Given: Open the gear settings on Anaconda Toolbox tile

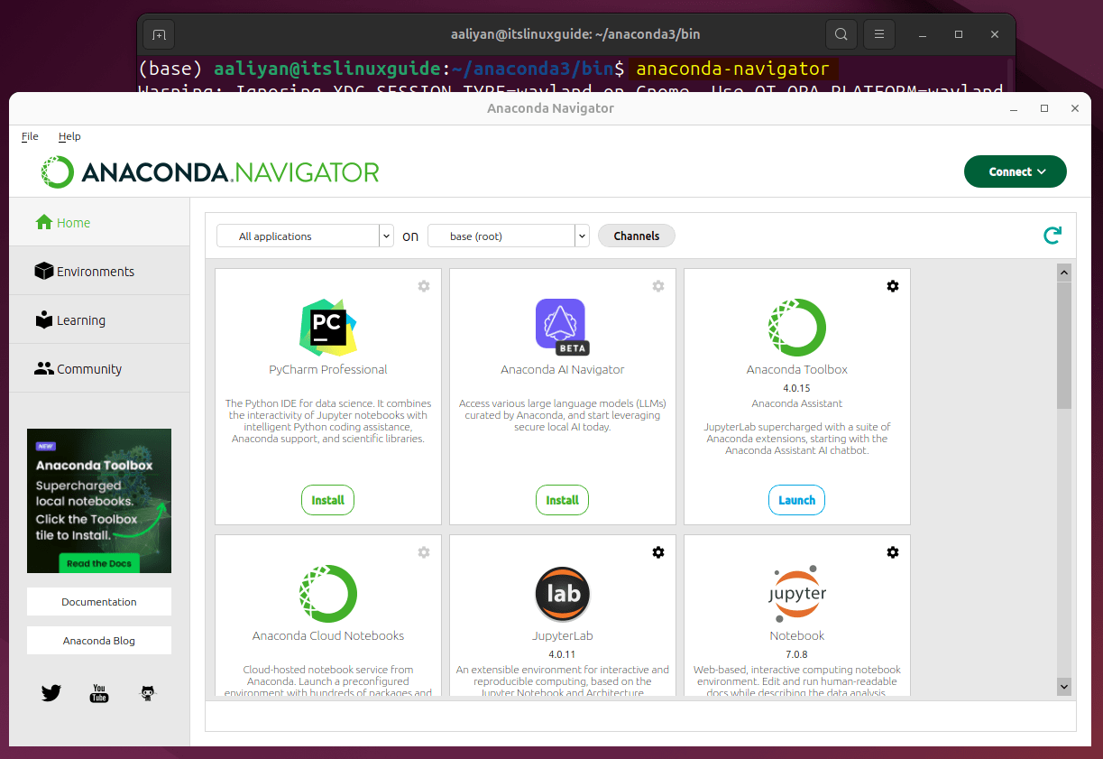Looking at the screenshot, I should point(892,286).
